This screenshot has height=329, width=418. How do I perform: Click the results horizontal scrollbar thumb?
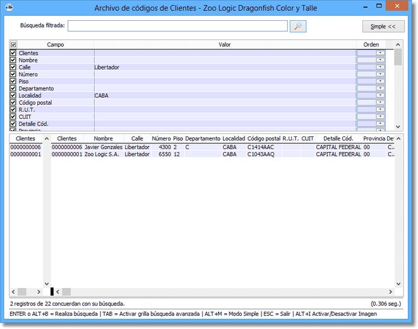point(66,292)
